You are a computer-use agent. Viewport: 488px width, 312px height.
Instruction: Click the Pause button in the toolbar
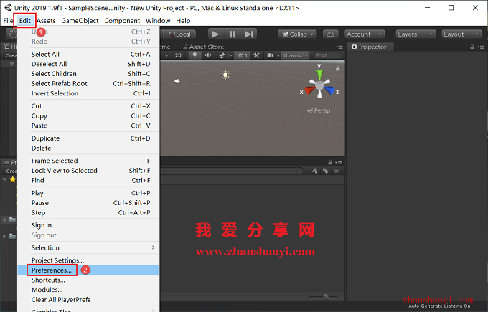(x=233, y=34)
